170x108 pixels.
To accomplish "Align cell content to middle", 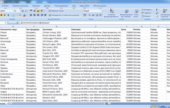I will click(x=35, y=11).
